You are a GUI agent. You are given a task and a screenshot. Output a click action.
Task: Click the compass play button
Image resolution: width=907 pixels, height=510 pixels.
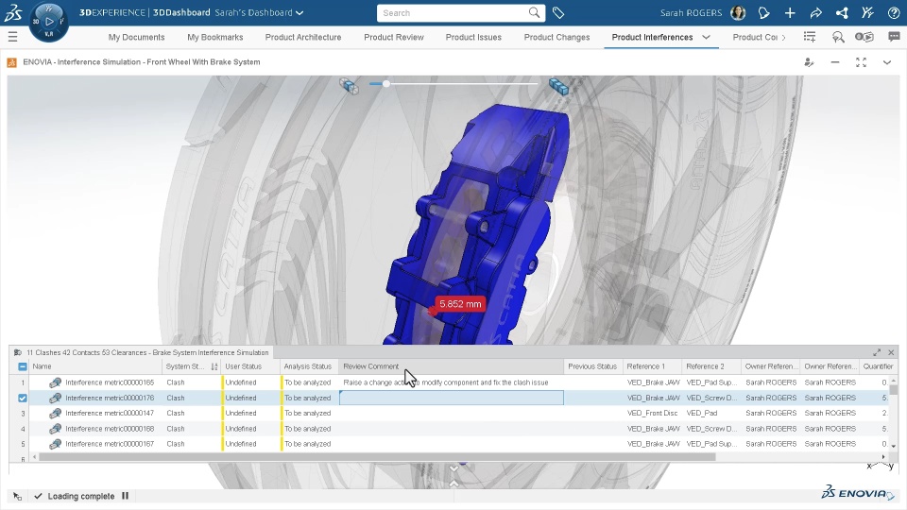49,22
